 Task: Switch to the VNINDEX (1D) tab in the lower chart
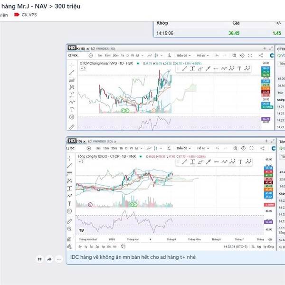101,141
